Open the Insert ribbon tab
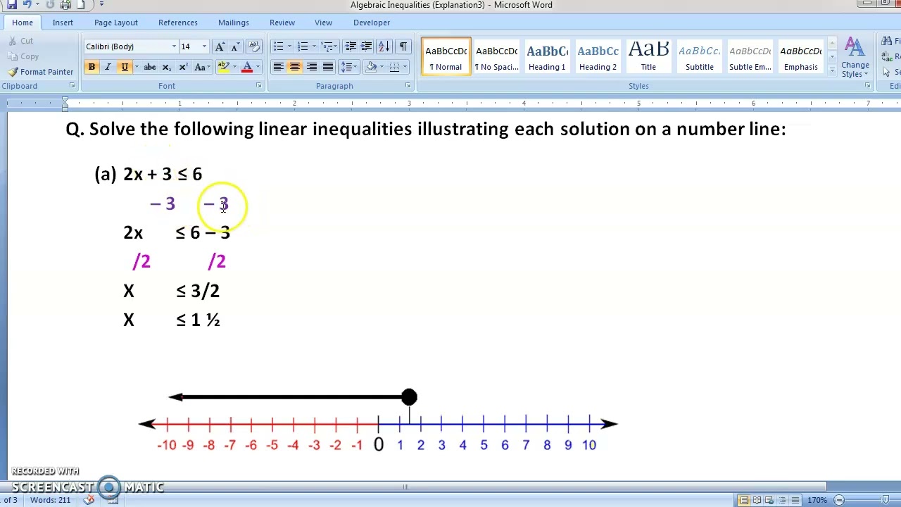 [x=63, y=23]
